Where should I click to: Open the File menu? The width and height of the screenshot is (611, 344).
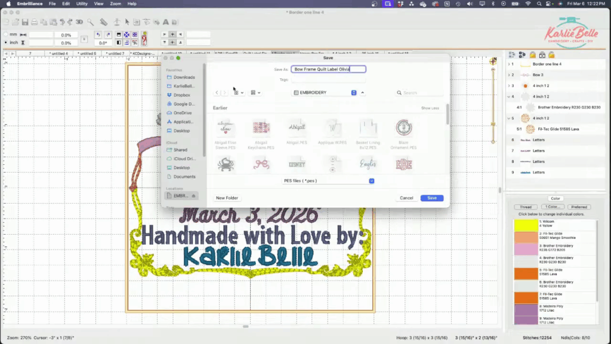[x=52, y=4]
